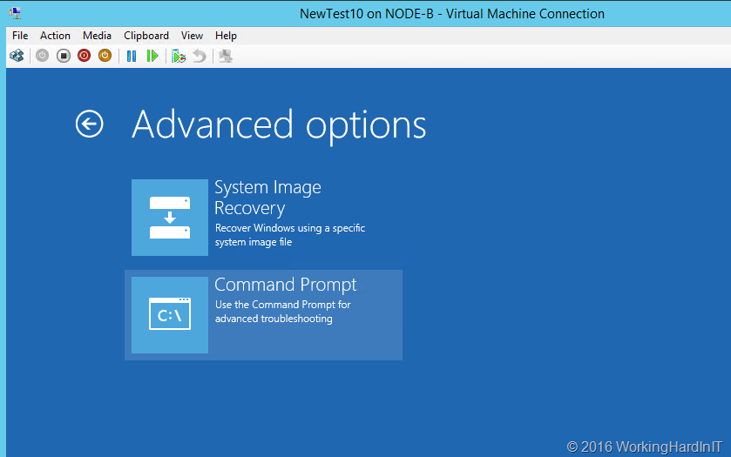Click the Virtual Machine Connection title bar icon
The image size is (731, 457).
click(x=16, y=13)
